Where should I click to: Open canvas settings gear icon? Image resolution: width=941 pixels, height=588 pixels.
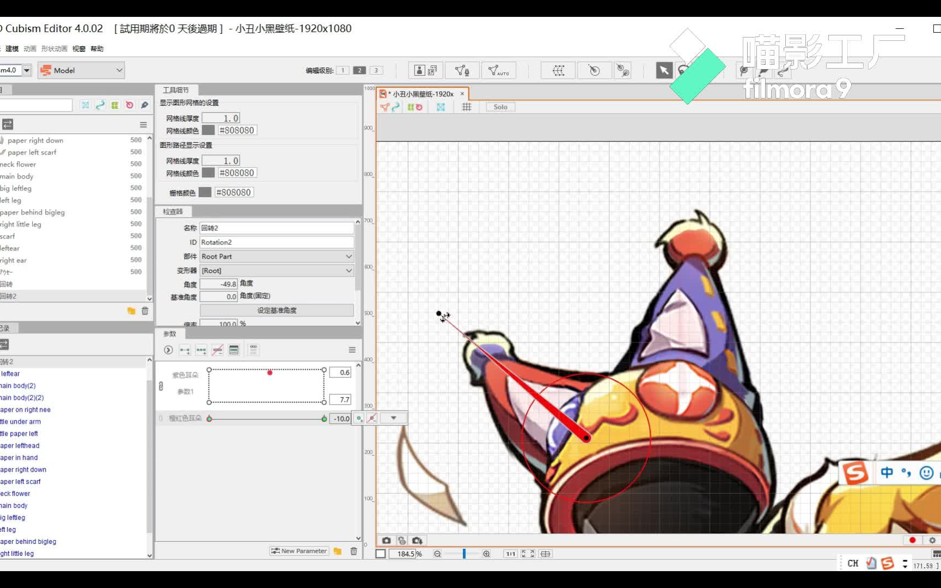(932, 540)
